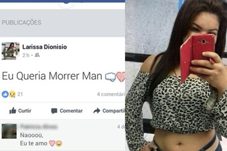Click the pink heart emoji in comment
The width and height of the screenshot is (227, 151).
pos(52,143)
